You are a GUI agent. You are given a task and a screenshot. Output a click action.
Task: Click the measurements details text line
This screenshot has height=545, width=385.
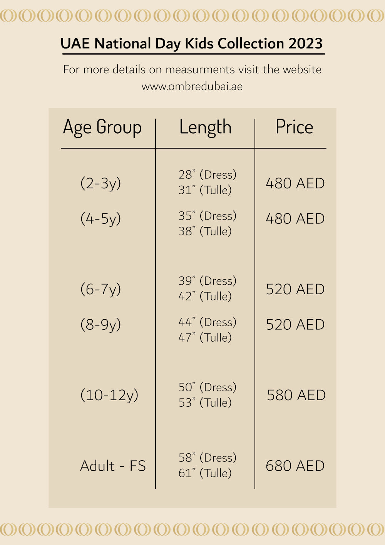click(x=192, y=69)
